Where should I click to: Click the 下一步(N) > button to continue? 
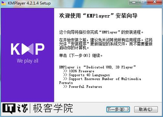coord(118,109)
